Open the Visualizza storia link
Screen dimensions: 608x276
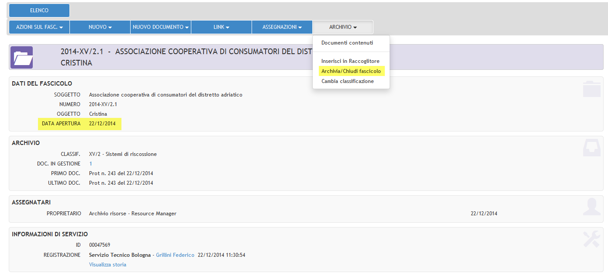pos(107,265)
